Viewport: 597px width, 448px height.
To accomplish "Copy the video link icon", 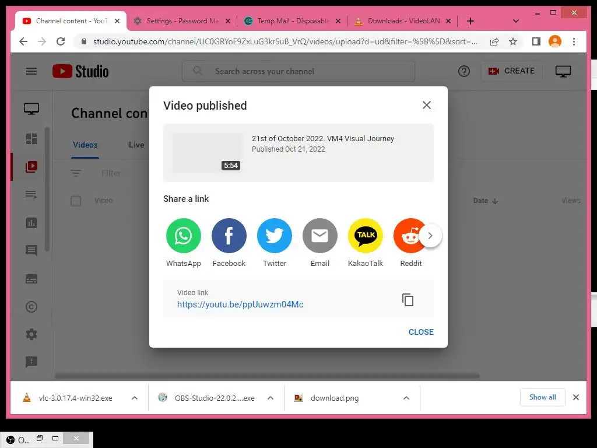I will tap(408, 300).
